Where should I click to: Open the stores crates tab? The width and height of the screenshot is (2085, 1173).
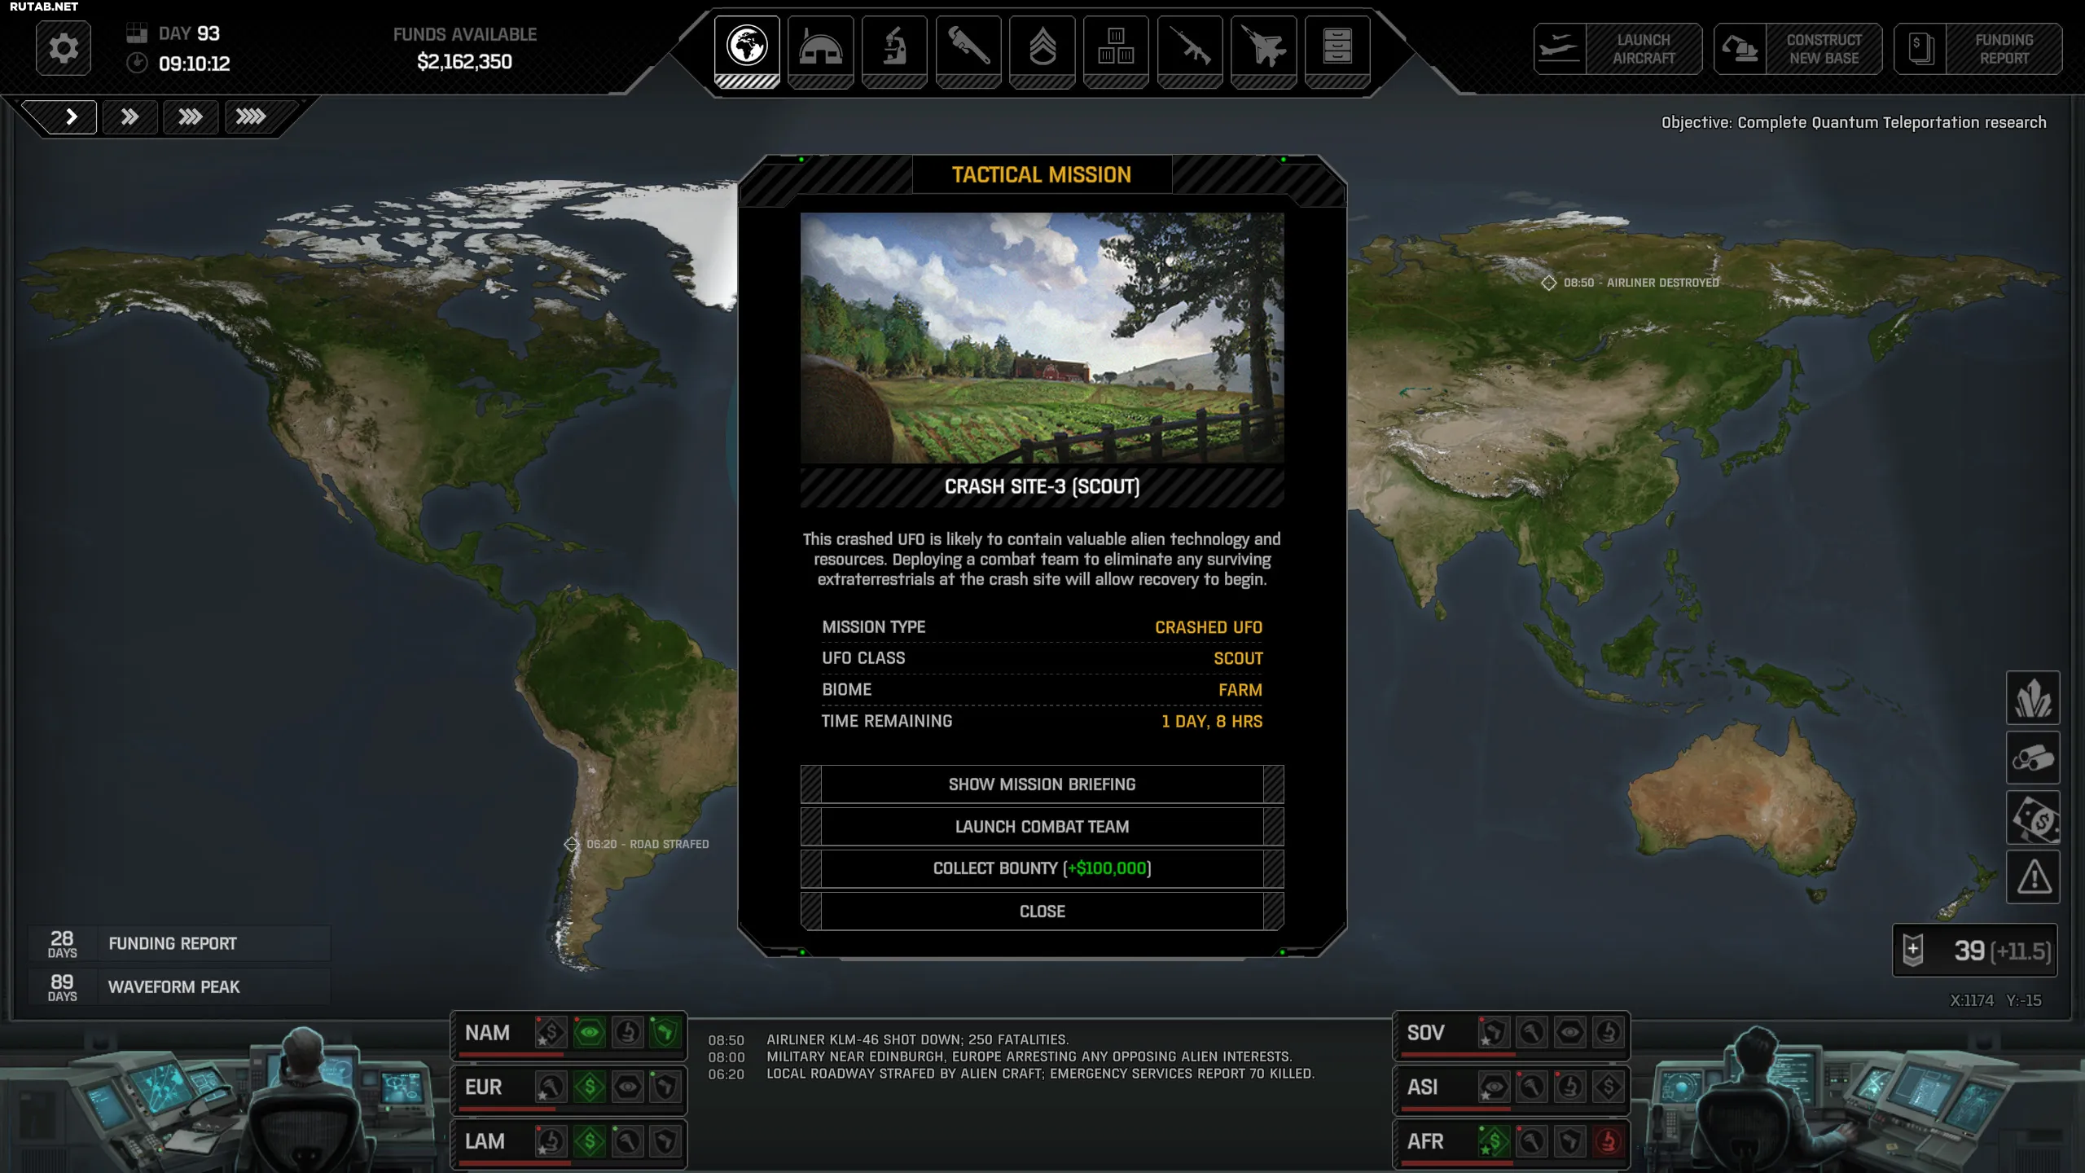pos(1116,47)
